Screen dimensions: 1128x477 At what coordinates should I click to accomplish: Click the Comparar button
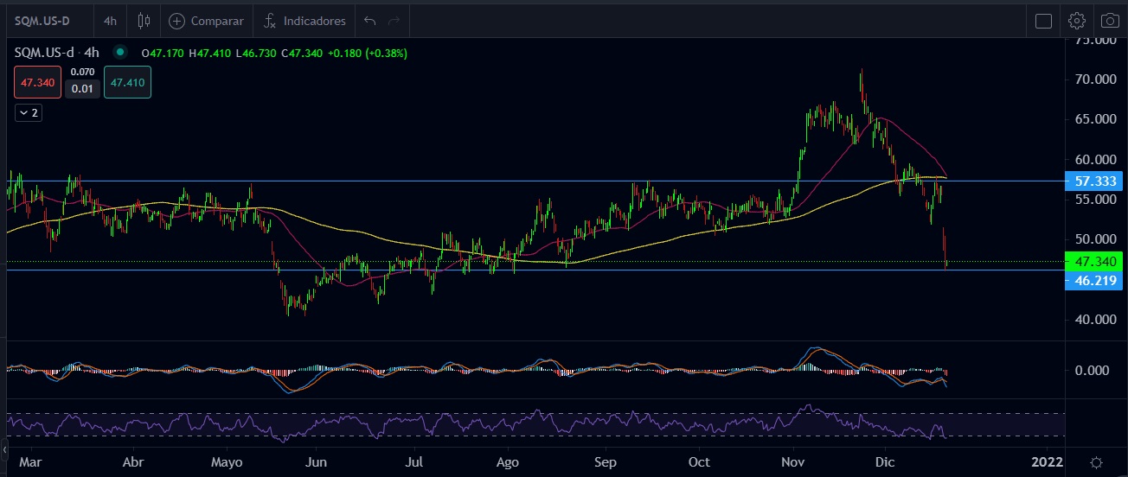[x=207, y=20]
